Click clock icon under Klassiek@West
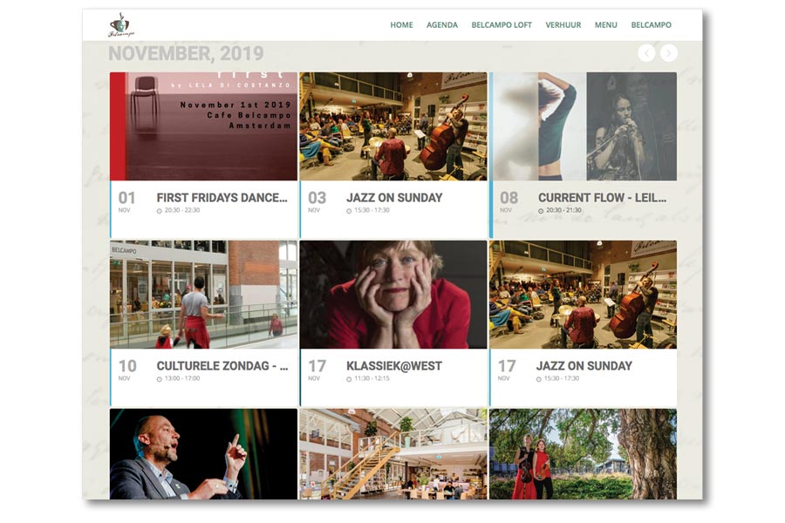This screenshot has height=523, width=785. point(349,379)
